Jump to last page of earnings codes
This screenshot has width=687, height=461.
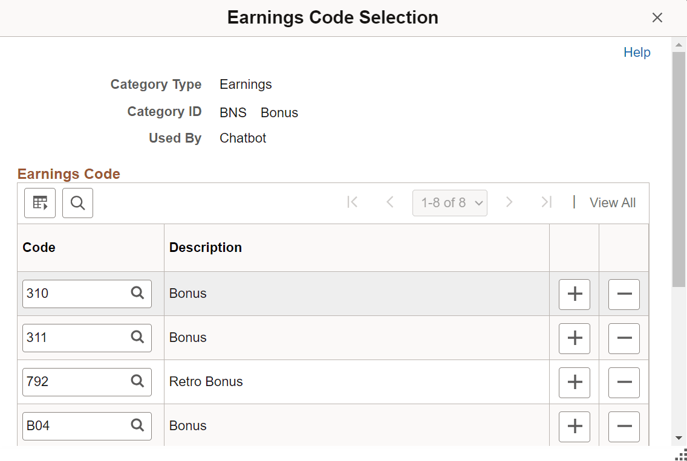point(546,202)
